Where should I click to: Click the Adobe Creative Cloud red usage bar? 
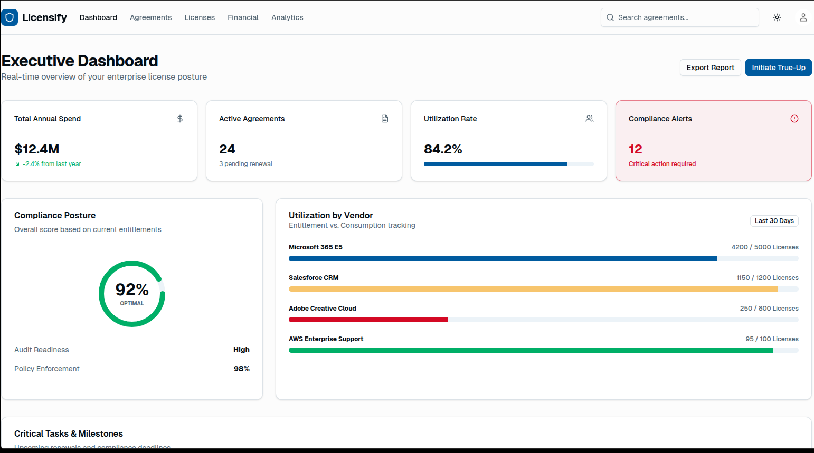[368, 320]
